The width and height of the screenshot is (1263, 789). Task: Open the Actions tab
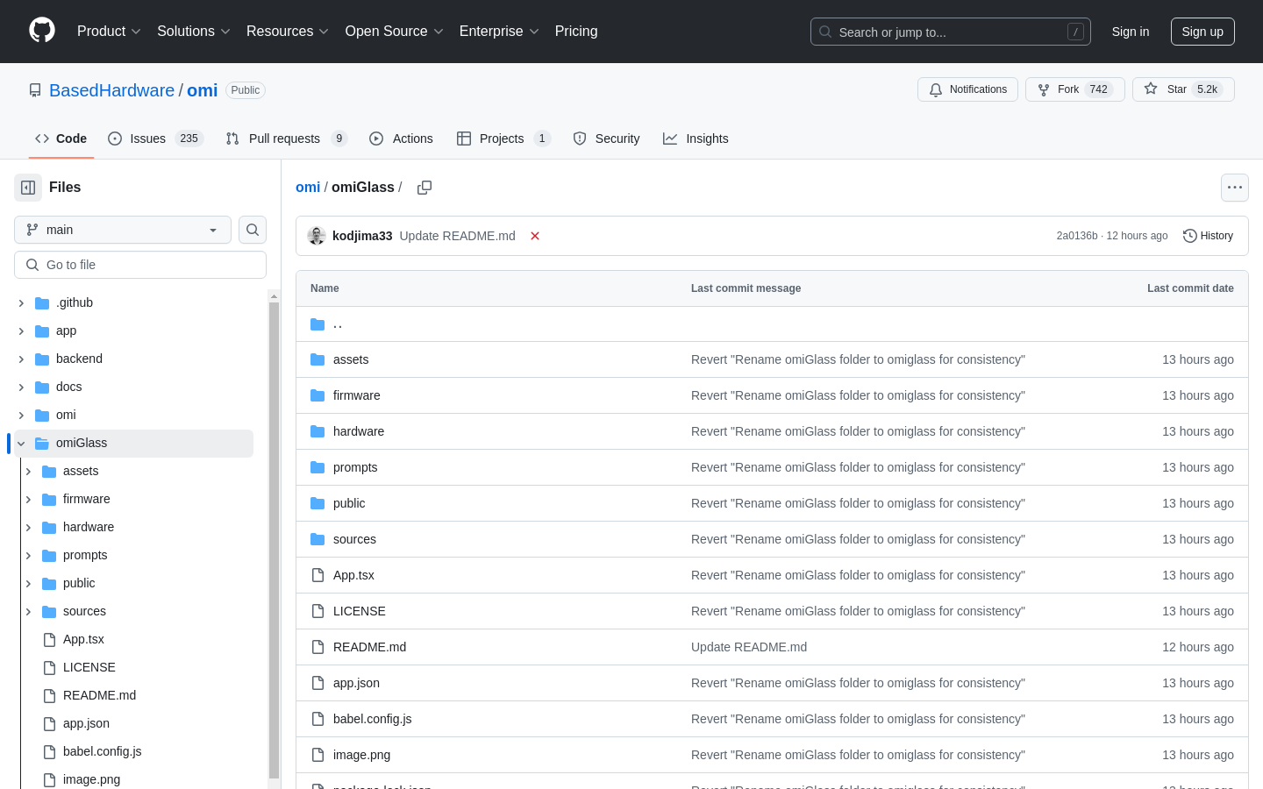point(401,139)
